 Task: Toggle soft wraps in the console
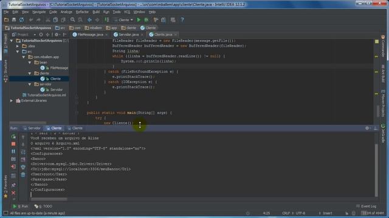pyautogui.click(x=23, y=152)
